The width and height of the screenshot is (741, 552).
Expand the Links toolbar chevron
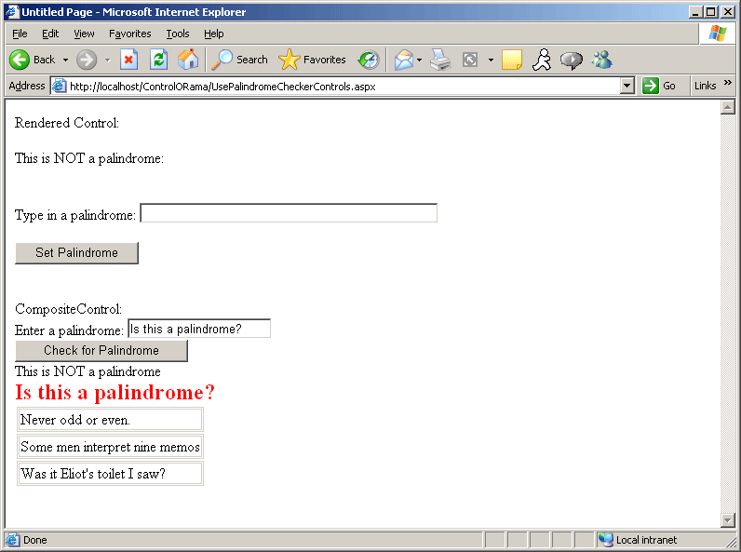pos(728,83)
